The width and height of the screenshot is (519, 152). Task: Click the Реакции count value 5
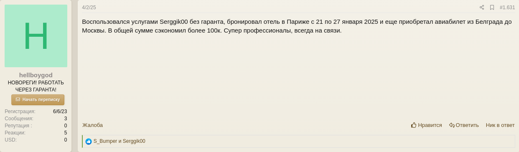pos(66,133)
